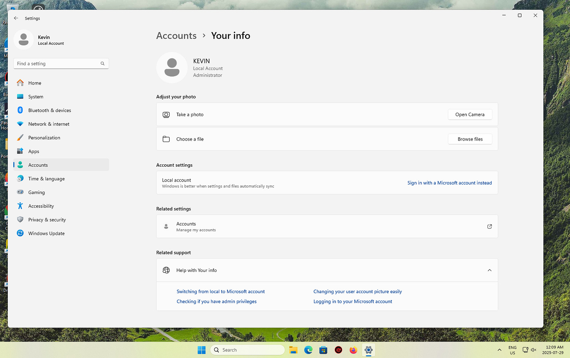Click the muted volume tray icon
570x358 pixels.
533,350
